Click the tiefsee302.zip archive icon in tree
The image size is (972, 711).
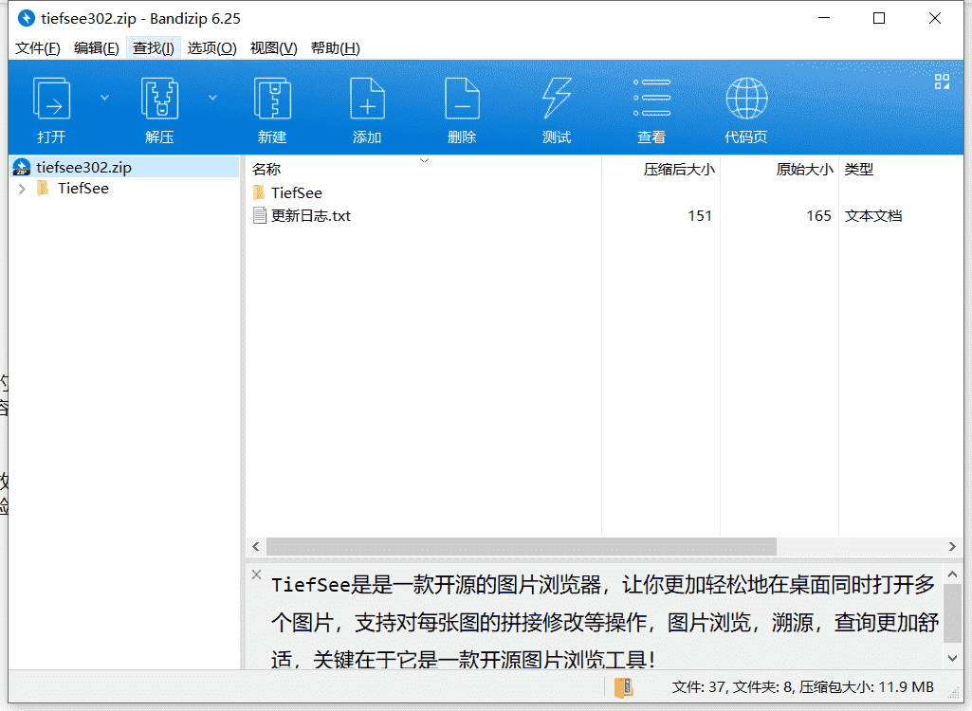pos(22,168)
